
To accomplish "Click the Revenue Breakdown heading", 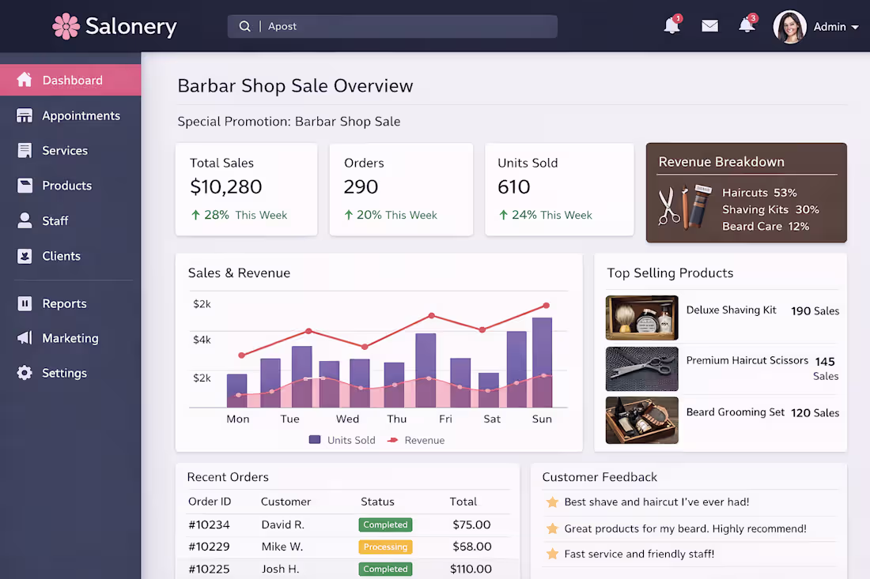I will click(x=721, y=162).
